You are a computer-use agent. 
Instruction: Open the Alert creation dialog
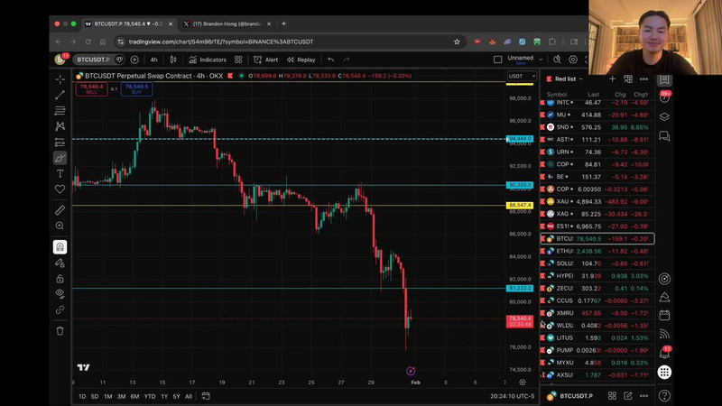pyautogui.click(x=266, y=60)
